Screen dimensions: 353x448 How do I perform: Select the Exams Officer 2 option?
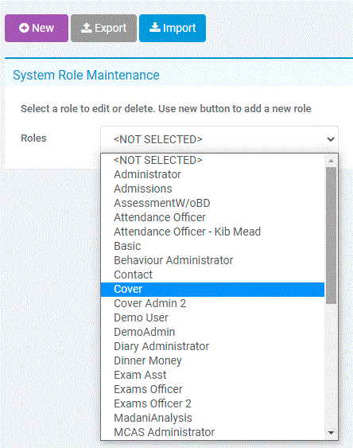pyautogui.click(x=212, y=403)
